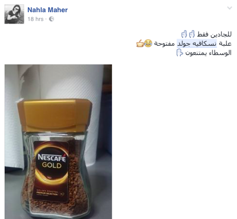Click Golden Roasted Premium Selection label text
Screen dimensions: 237x219
[x=47, y=193]
